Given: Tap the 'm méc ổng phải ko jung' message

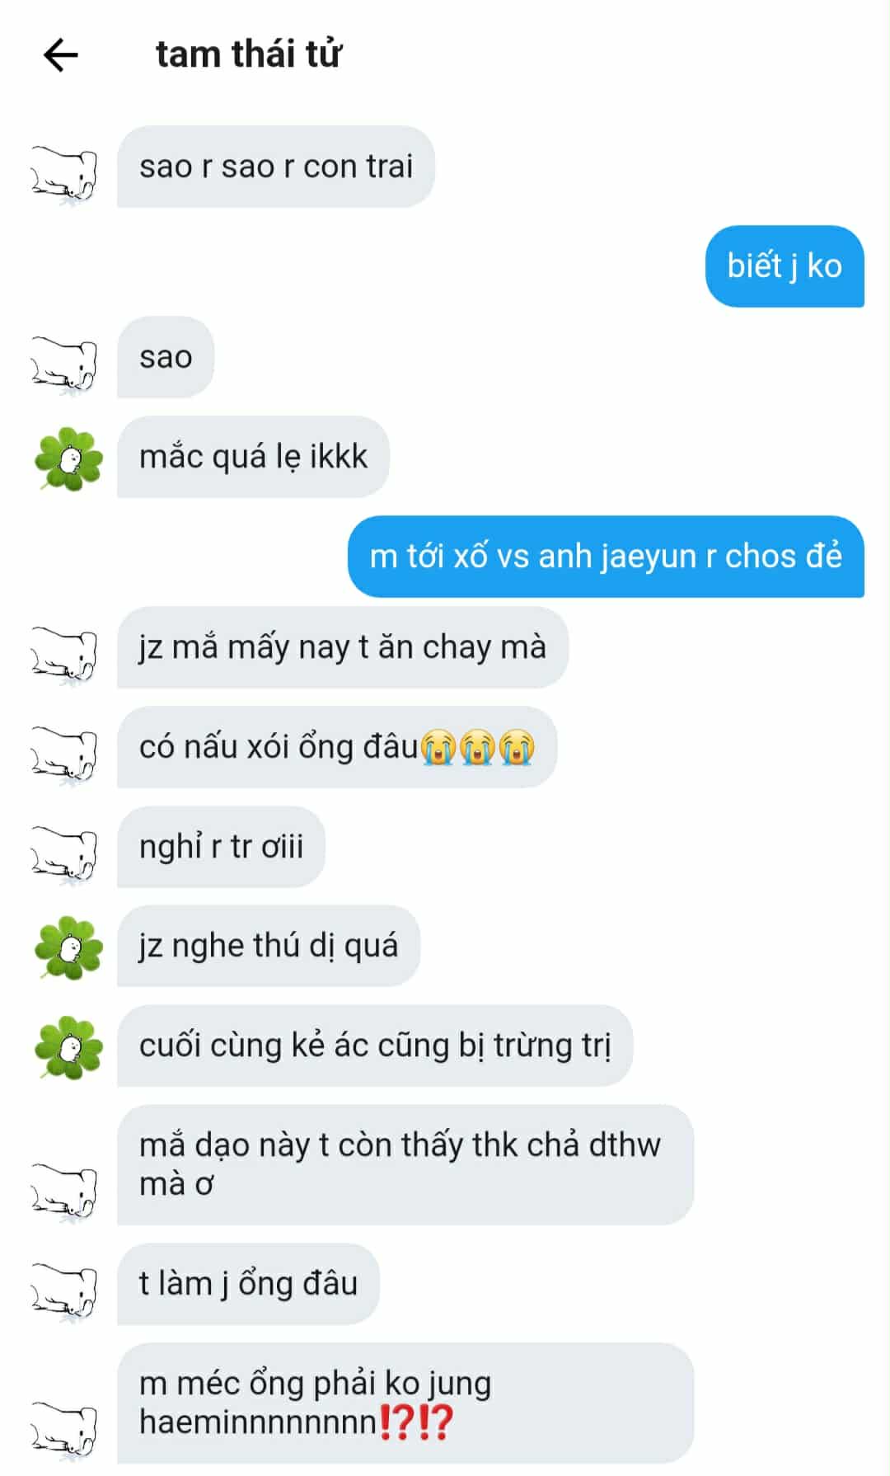Looking at the screenshot, I should pos(405,1403).
